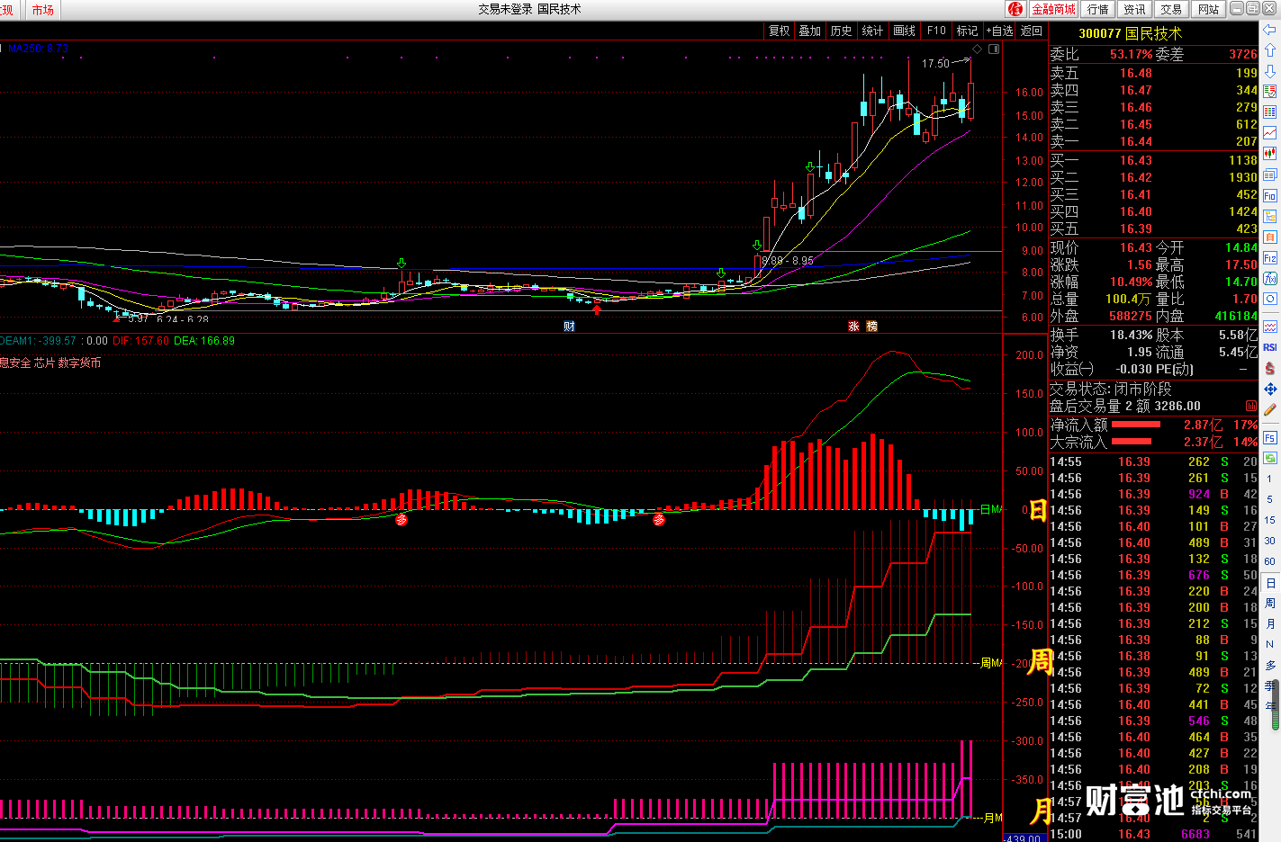The image size is (1281, 842).
Task: Click the diamond icon above chart
Action: pos(978,49)
